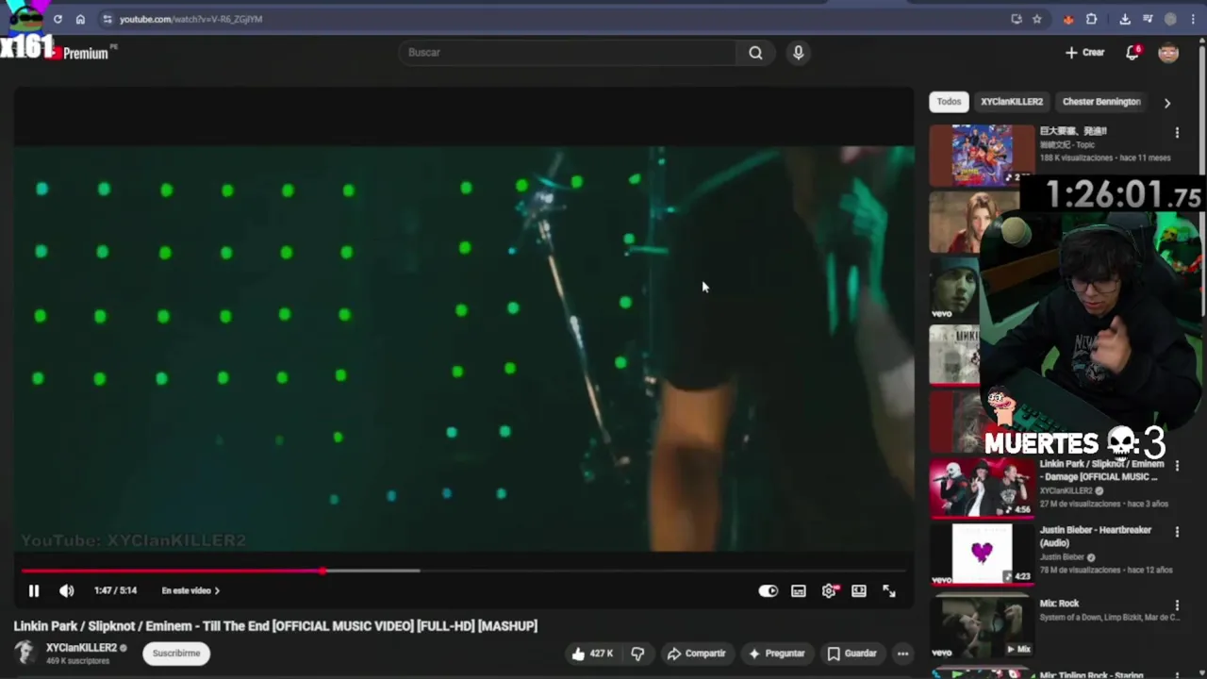Select the Chester Bennington filter chip
The height and width of the screenshot is (679, 1207).
[1101, 102]
